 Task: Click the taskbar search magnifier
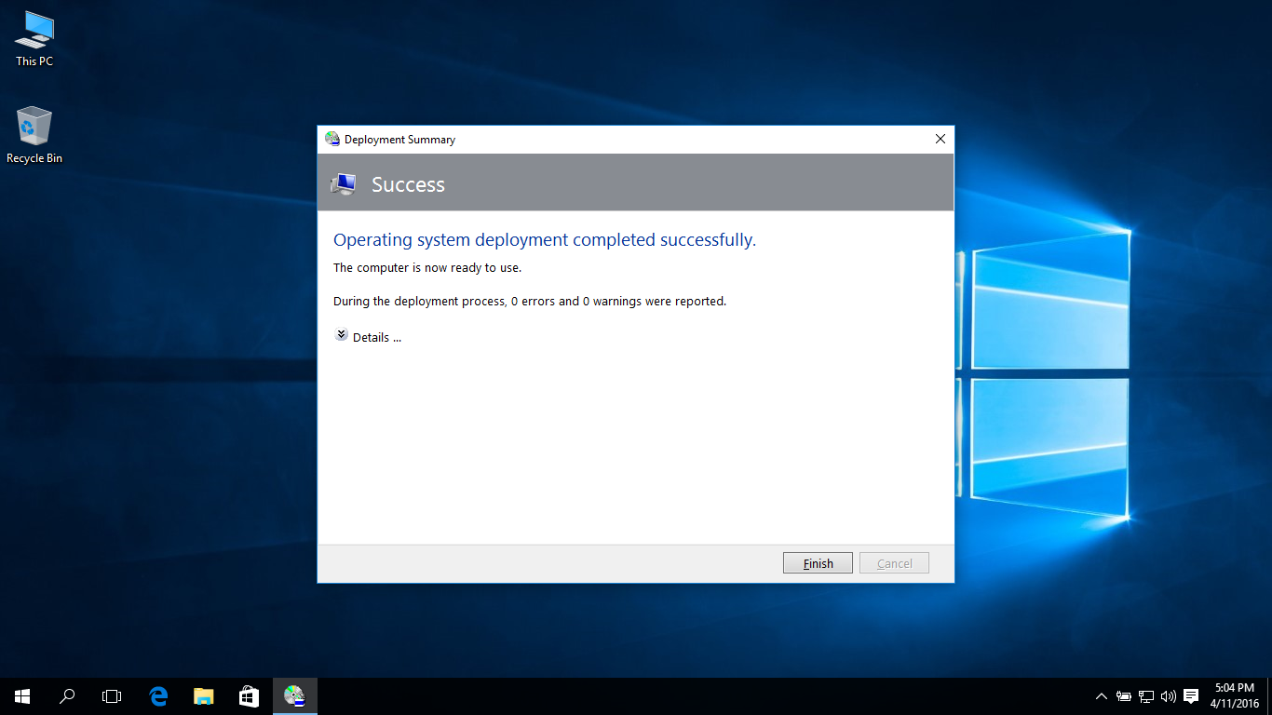tap(67, 696)
